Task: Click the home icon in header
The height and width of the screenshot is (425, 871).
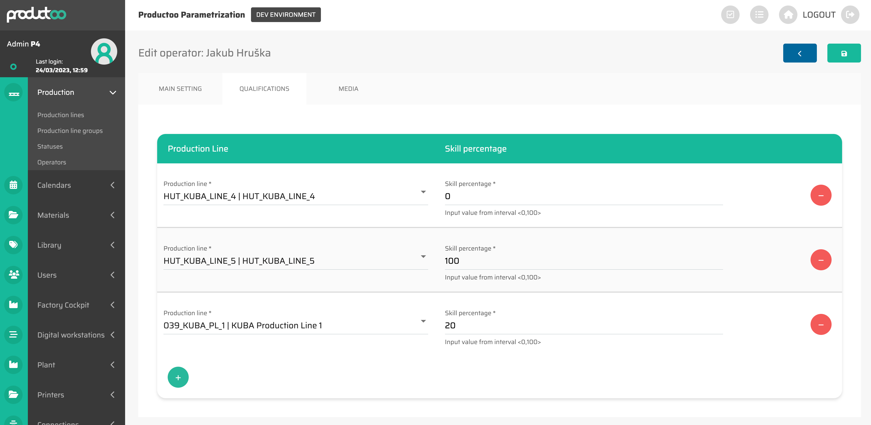Action: click(x=788, y=14)
